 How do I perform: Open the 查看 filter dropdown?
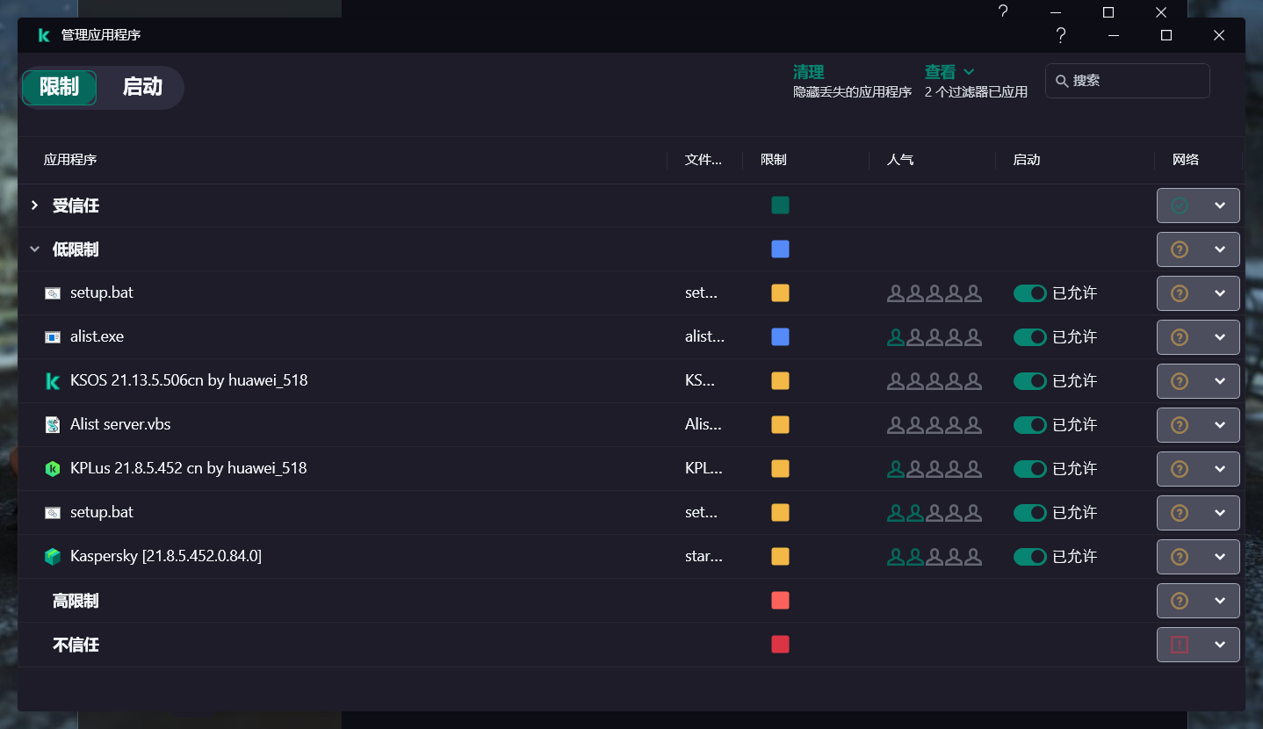pos(947,72)
